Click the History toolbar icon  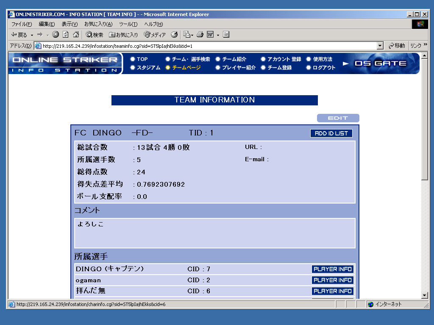pos(174,35)
